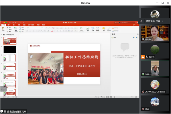The image size is (171, 114).
Task: Click the Clear Formatting eraser icon
Action: (x=53, y=28)
